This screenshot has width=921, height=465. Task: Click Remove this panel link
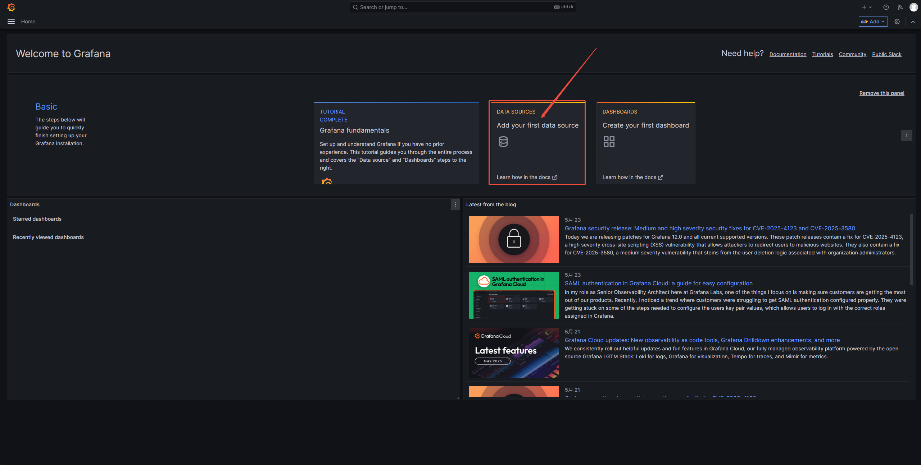[882, 93]
